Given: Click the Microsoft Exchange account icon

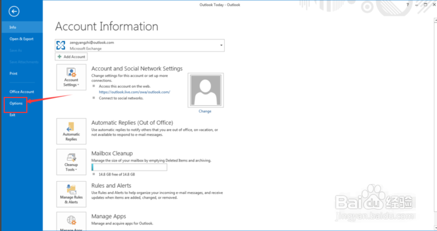Looking at the screenshot, I should point(61,45).
